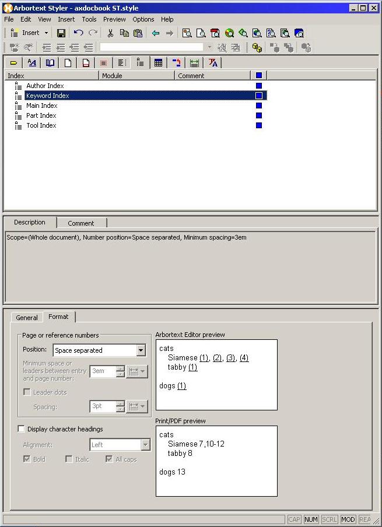The image size is (382, 527).
Task: Click the Paste clipboard icon
Action: 138,33
